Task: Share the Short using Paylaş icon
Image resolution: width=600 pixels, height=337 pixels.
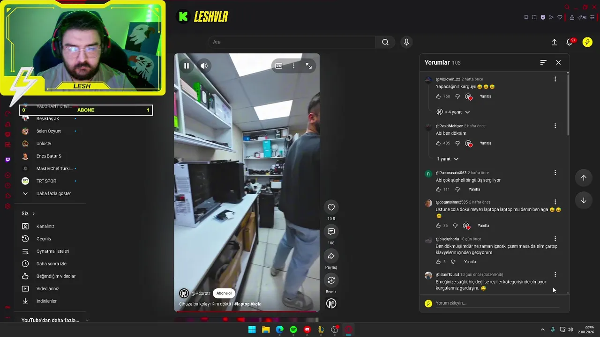Action: click(331, 256)
